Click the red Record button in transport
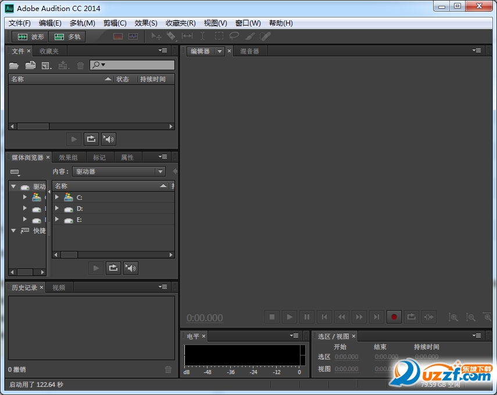The image size is (497, 395). coord(394,317)
